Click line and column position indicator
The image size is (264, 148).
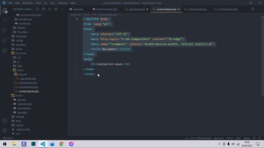(198, 138)
